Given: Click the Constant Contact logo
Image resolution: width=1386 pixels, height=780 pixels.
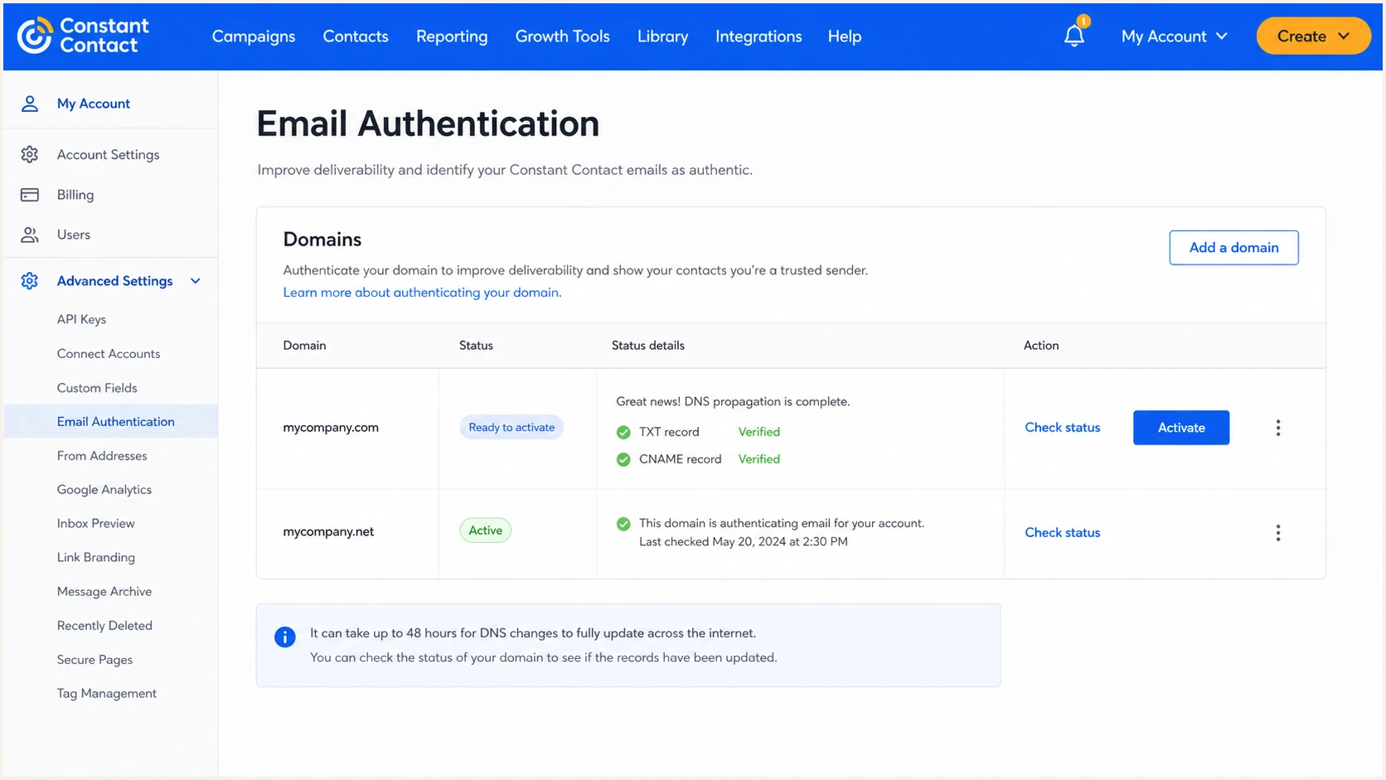Looking at the screenshot, I should (83, 36).
